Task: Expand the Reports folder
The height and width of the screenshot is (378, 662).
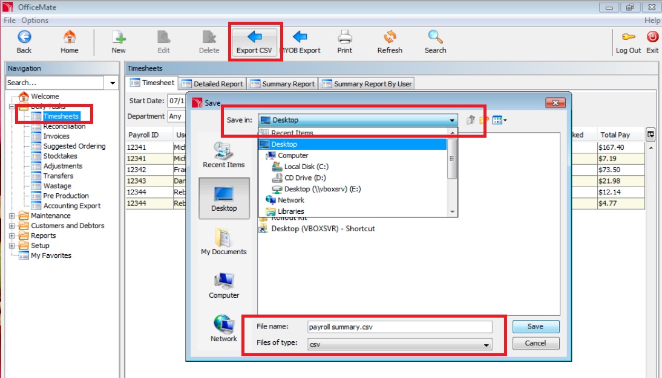Action: point(12,235)
